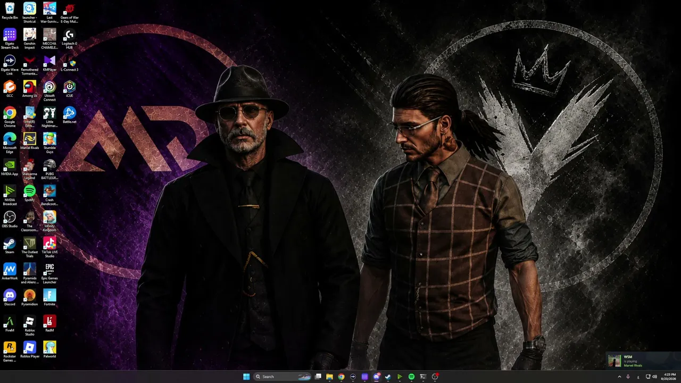Select the Elgato Wave Link desktop icon
This screenshot has height=383, width=681.
(x=10, y=65)
